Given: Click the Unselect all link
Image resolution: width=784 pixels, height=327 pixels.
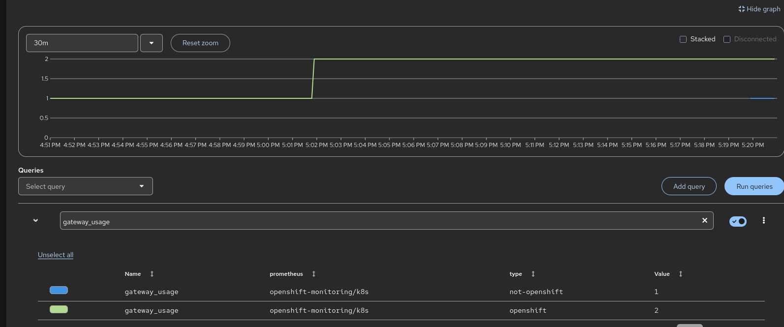Looking at the screenshot, I should (56, 255).
